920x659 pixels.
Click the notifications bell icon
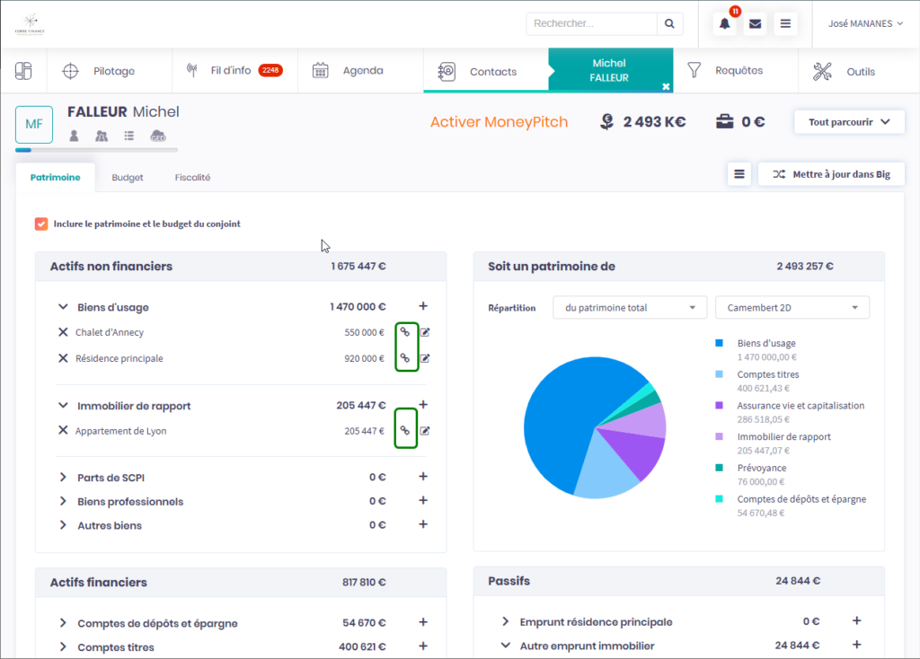(x=725, y=24)
